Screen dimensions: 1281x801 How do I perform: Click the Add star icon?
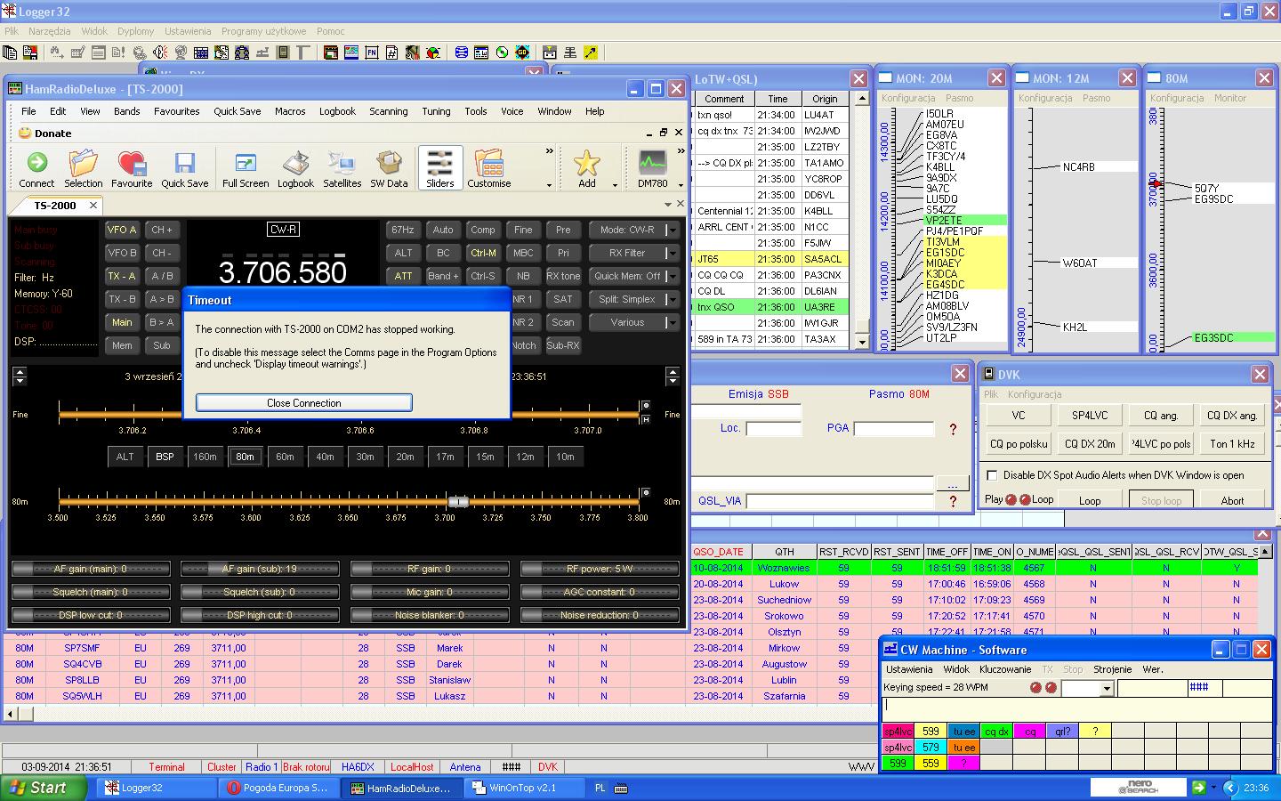pos(586,168)
